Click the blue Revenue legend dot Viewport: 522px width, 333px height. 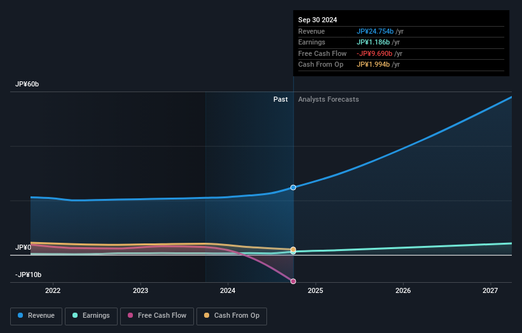pyautogui.click(x=20, y=315)
